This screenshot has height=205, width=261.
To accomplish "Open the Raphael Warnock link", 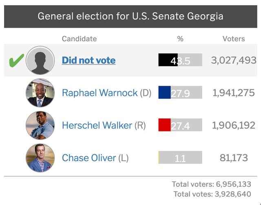I will click(x=100, y=93).
